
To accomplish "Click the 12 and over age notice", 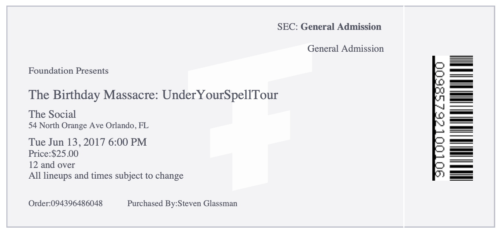I will [52, 164].
